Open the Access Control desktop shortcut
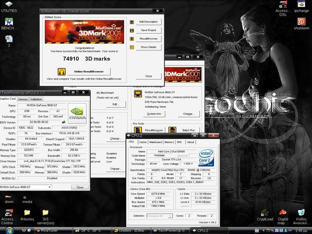312x234 pixels. coord(9,217)
